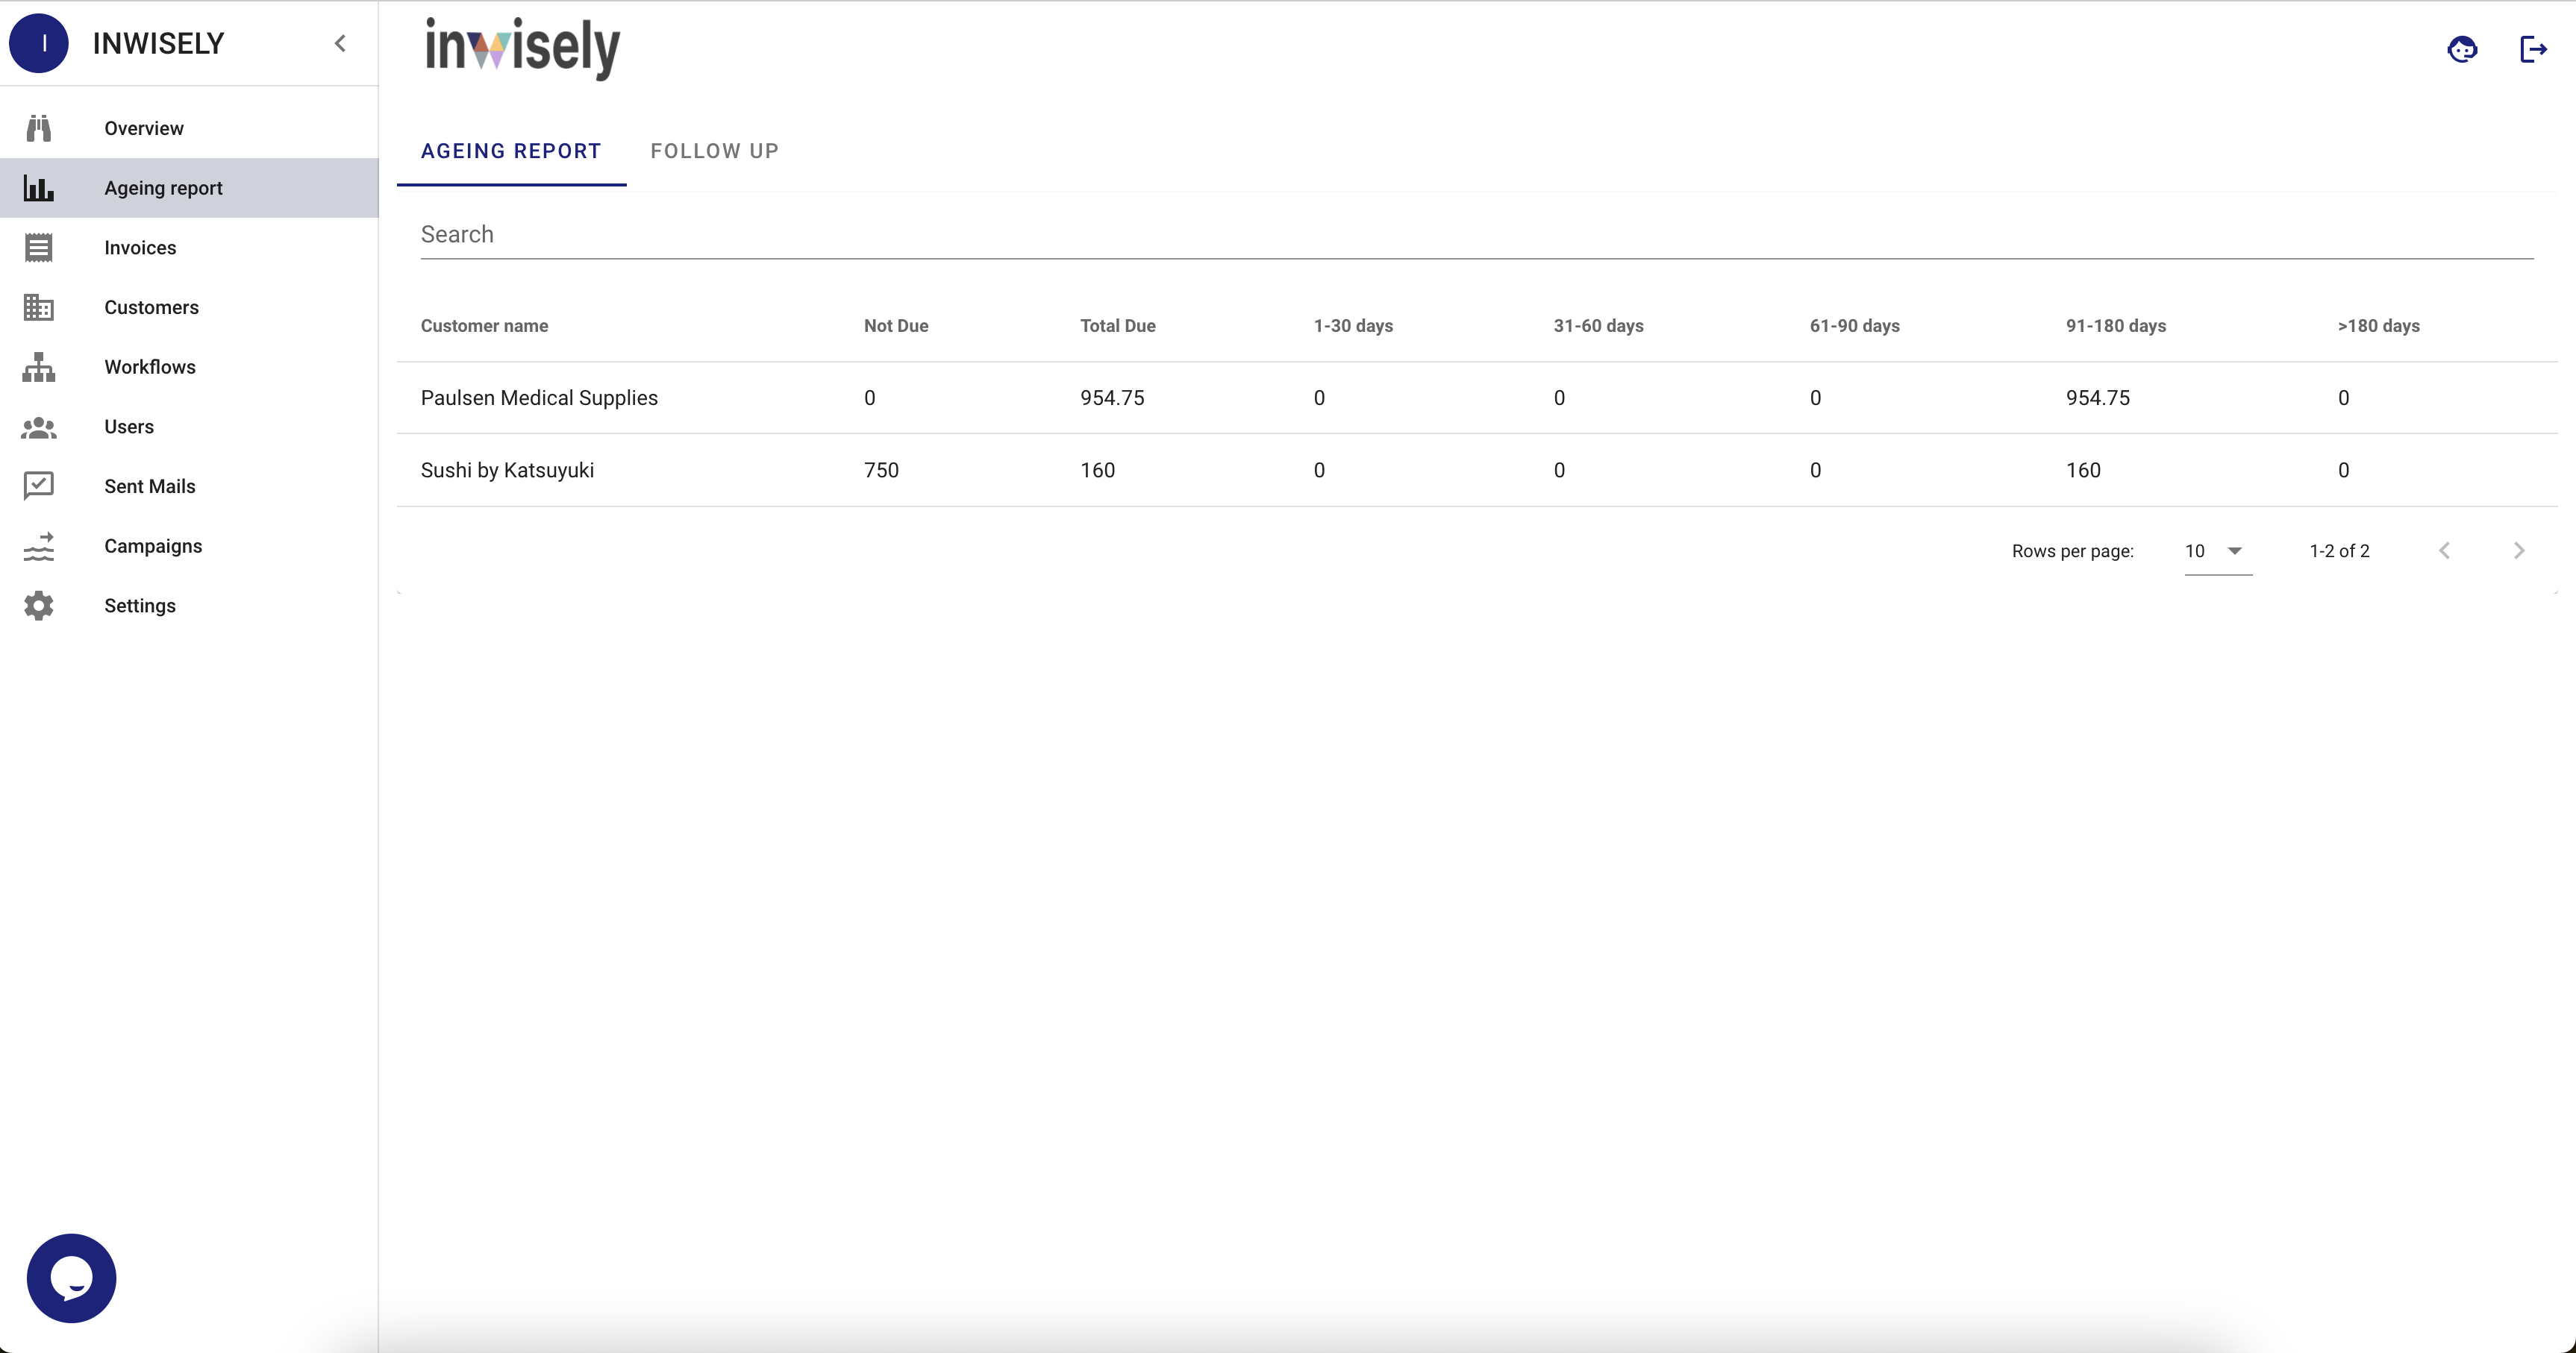
Task: Open the chat support bubble
Action: 71,1278
